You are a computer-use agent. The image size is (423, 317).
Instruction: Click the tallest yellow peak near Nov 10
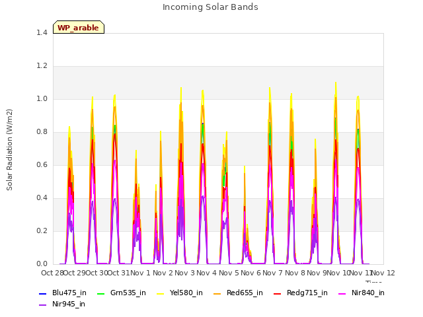(336, 83)
